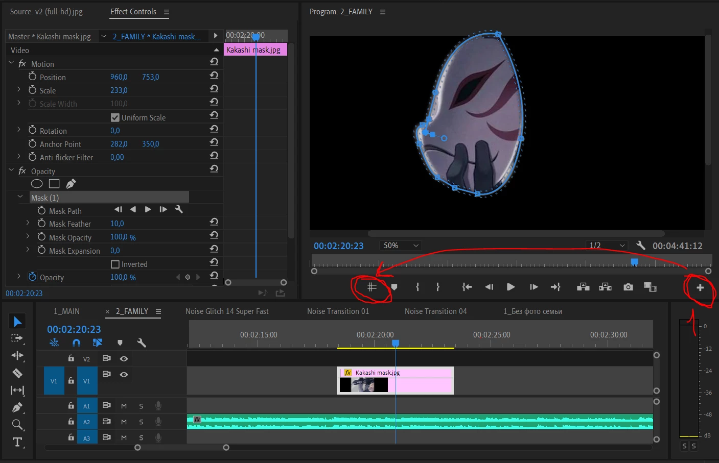719x463 pixels.
Task: Open Noise Glitch 14 Super Fast tab
Action: pos(227,311)
